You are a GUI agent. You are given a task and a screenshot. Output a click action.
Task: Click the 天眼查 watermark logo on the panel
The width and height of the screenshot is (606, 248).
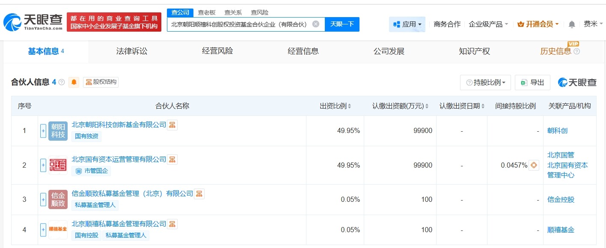[x=576, y=82]
